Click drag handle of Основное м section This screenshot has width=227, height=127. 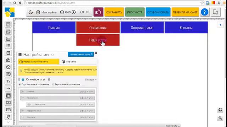(x=19, y=79)
